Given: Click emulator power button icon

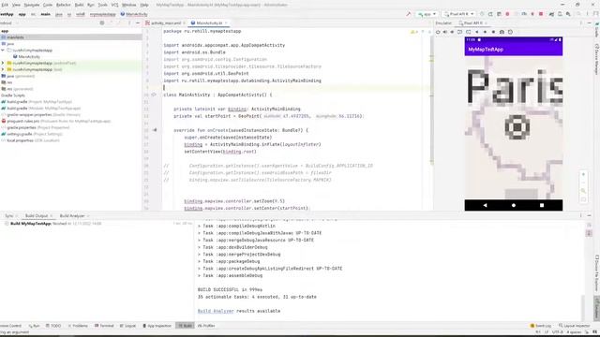Looking at the screenshot, I should click(438, 32).
